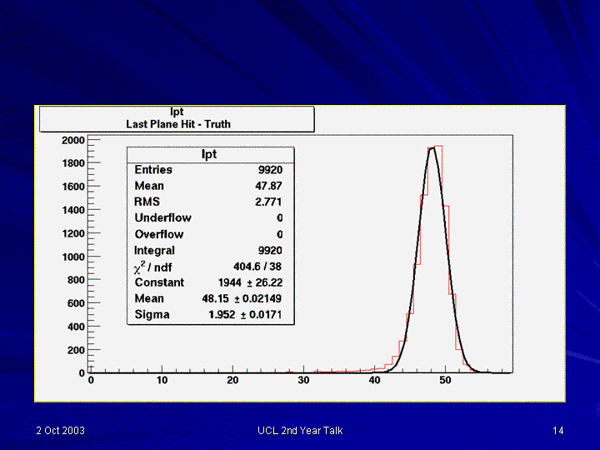Click the y-axis label 1600

tap(73, 187)
